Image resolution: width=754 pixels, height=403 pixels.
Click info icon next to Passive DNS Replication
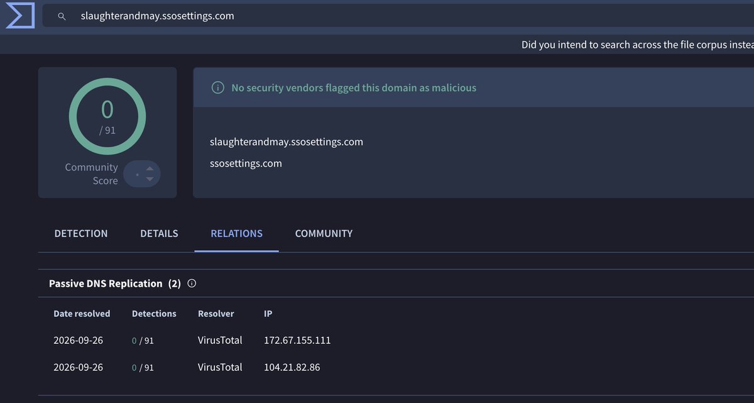click(x=192, y=284)
